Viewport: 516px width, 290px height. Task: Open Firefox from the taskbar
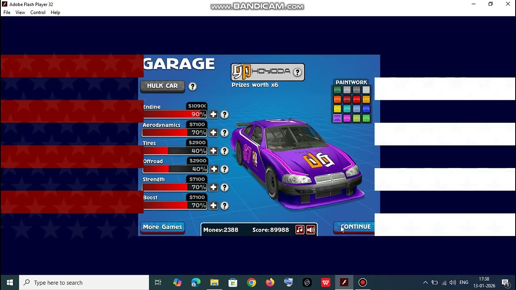[270, 283]
